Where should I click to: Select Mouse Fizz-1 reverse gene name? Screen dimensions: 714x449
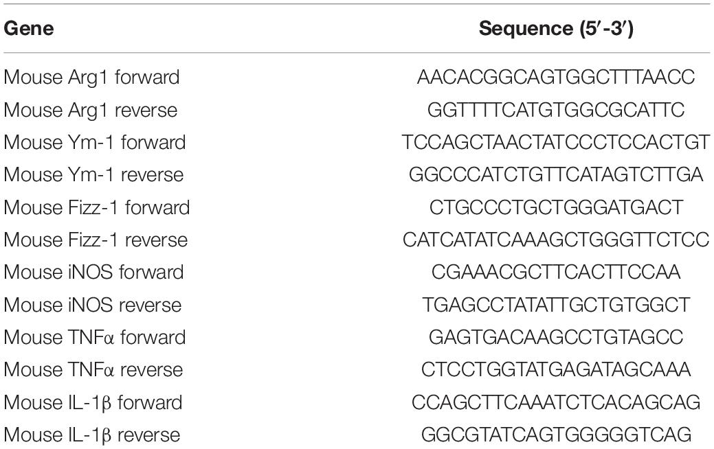tap(96, 240)
